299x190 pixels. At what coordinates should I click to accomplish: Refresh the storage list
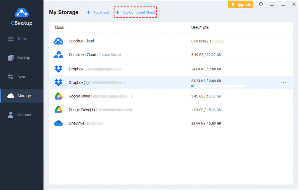coord(261,4)
